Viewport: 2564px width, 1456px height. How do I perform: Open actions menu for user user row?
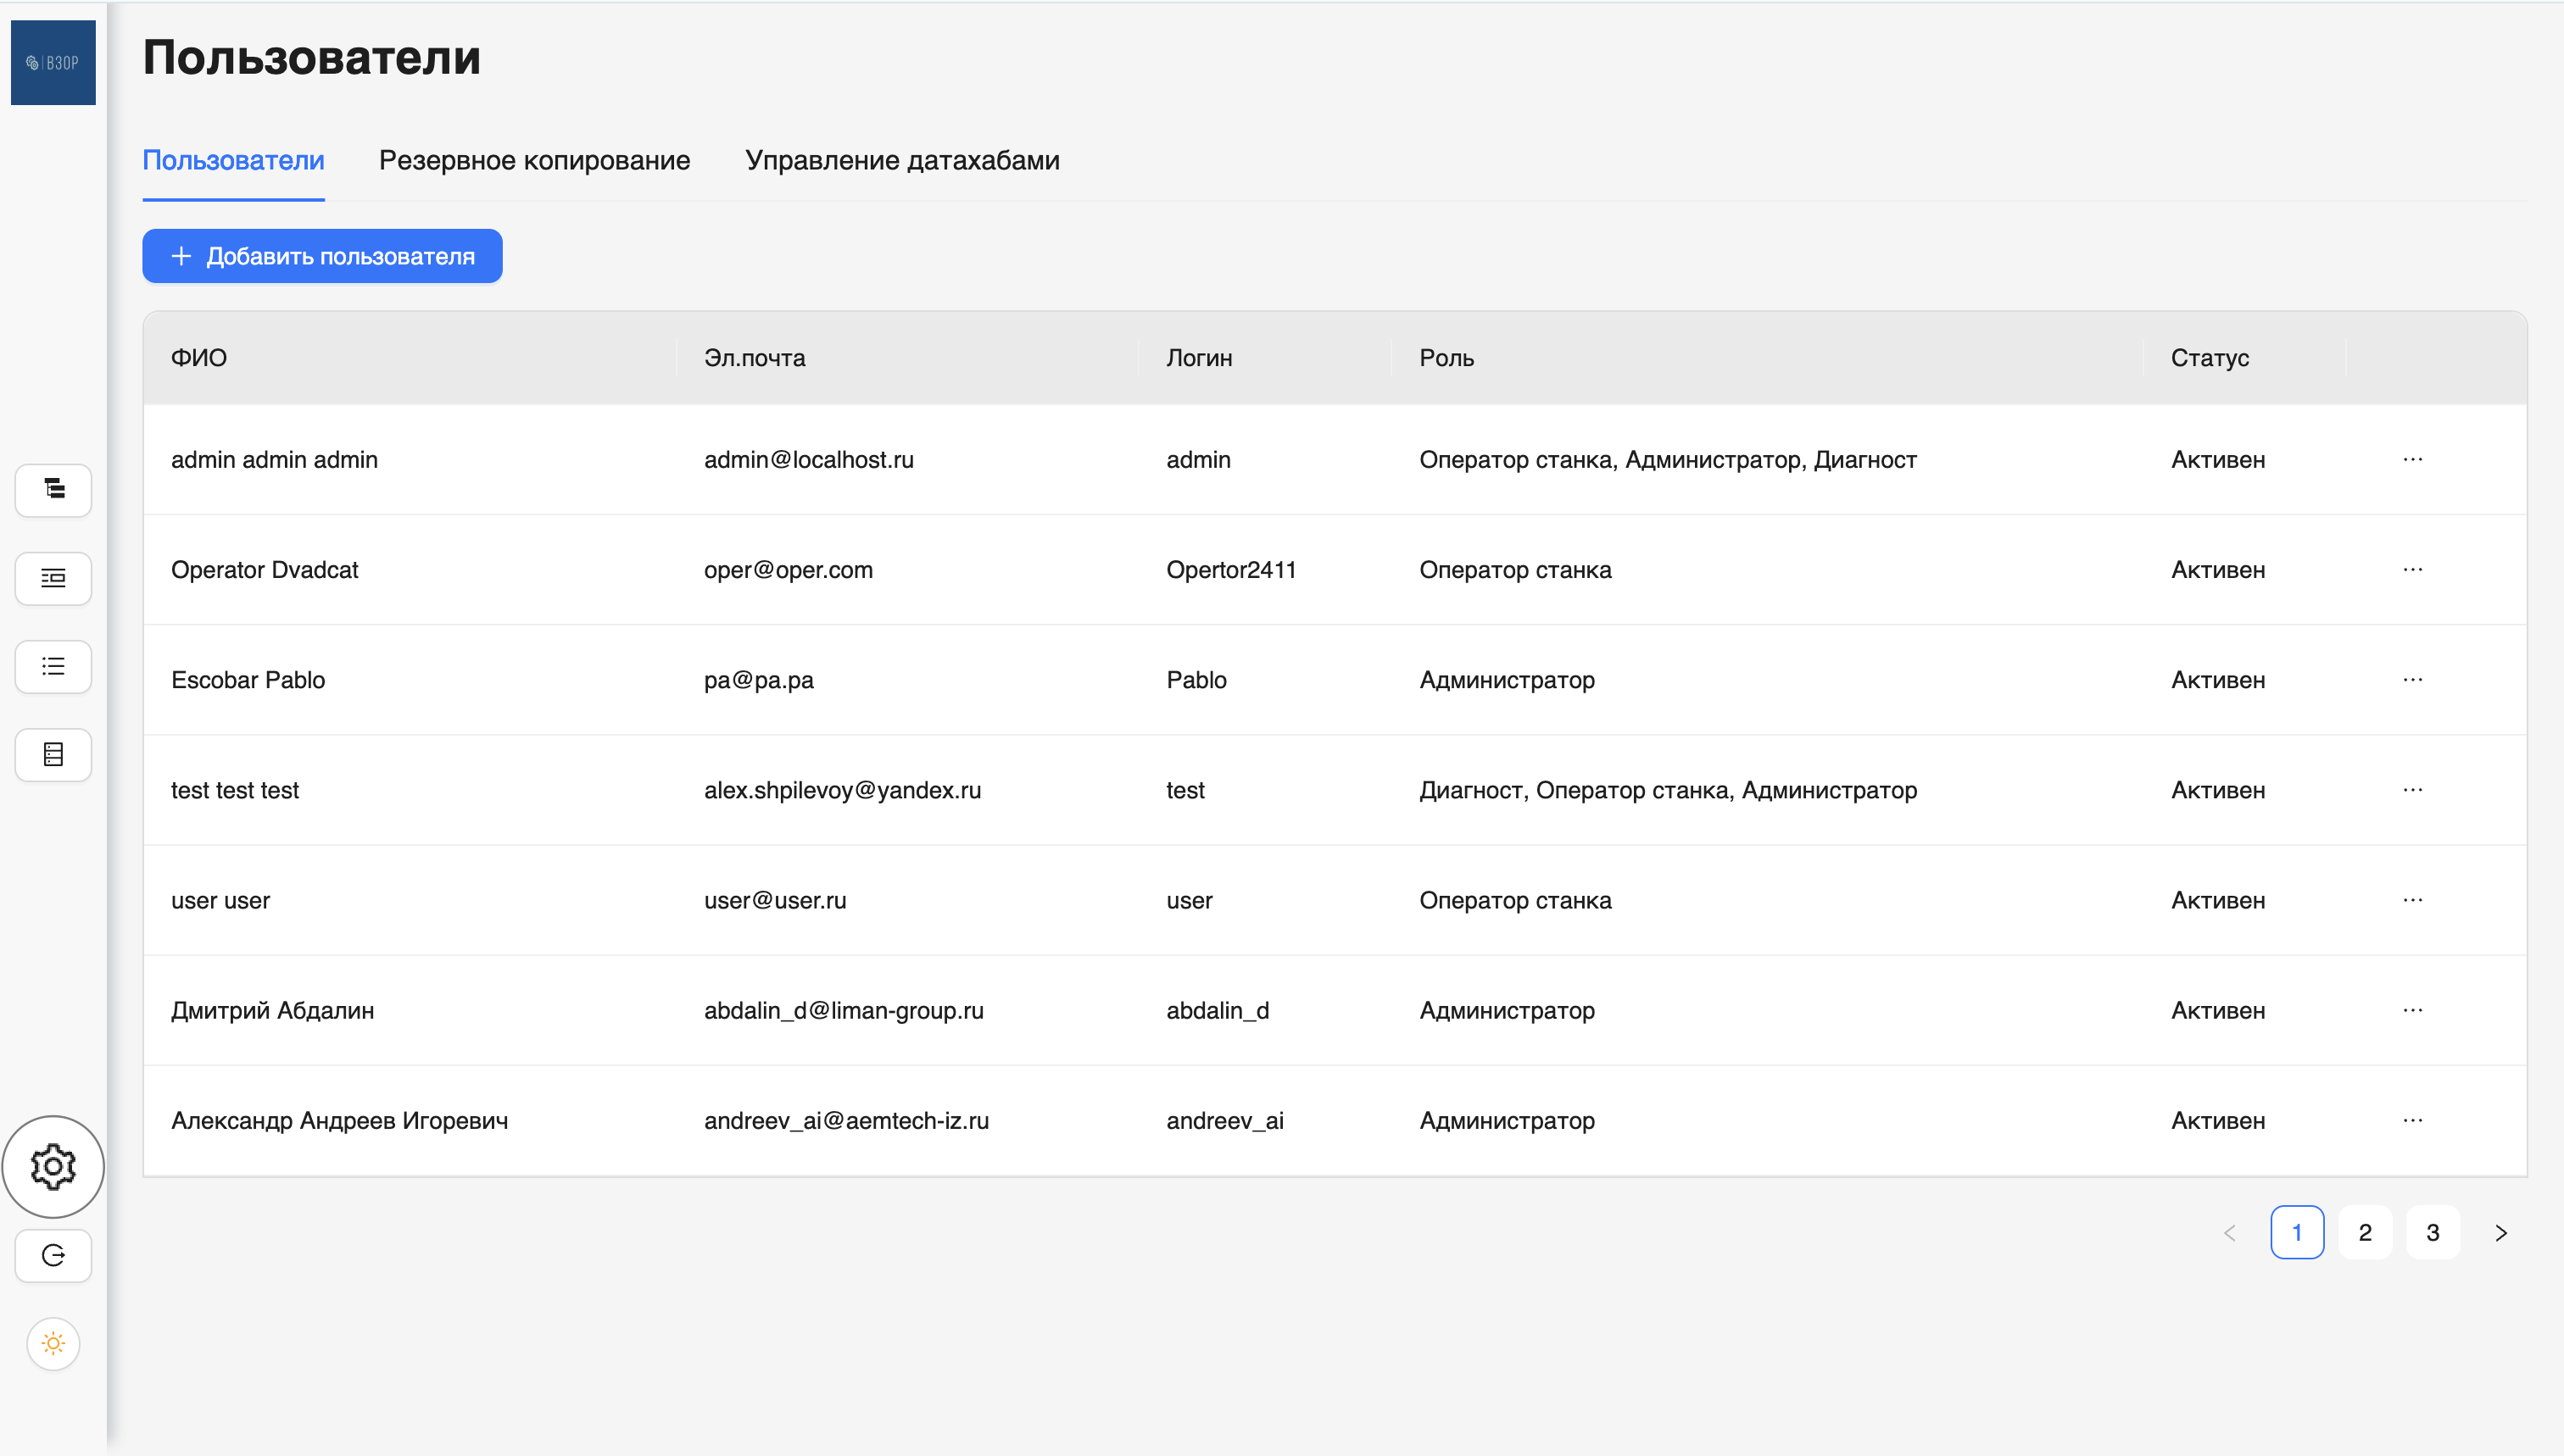(x=2412, y=900)
